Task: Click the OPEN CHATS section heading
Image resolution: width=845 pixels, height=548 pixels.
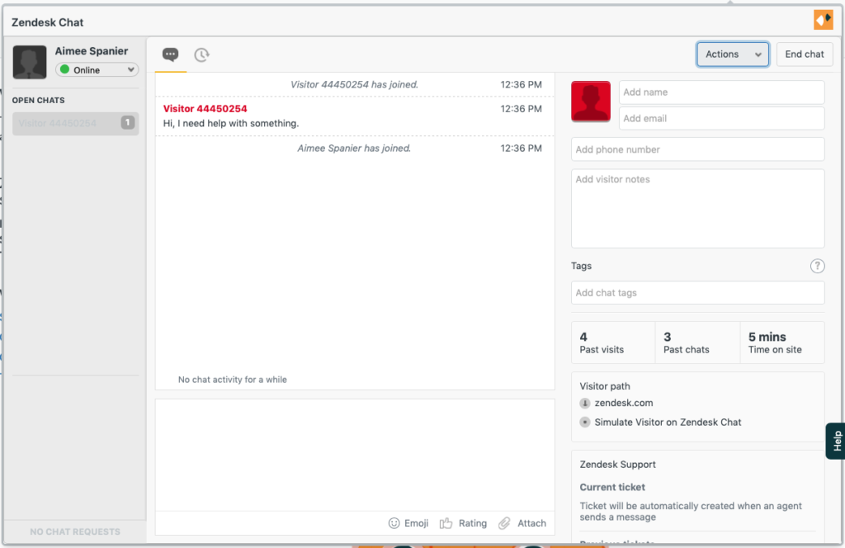Action: [38, 100]
